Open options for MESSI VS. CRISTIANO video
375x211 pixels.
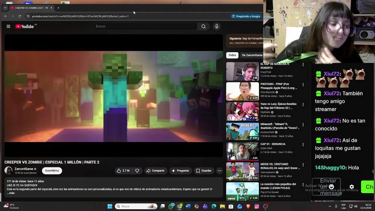(303, 165)
